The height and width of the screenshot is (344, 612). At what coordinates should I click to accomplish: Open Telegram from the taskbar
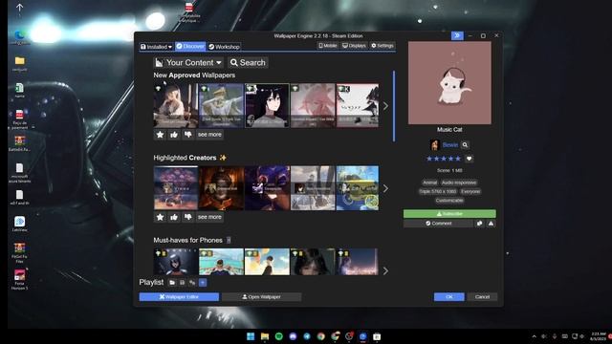coord(307,336)
